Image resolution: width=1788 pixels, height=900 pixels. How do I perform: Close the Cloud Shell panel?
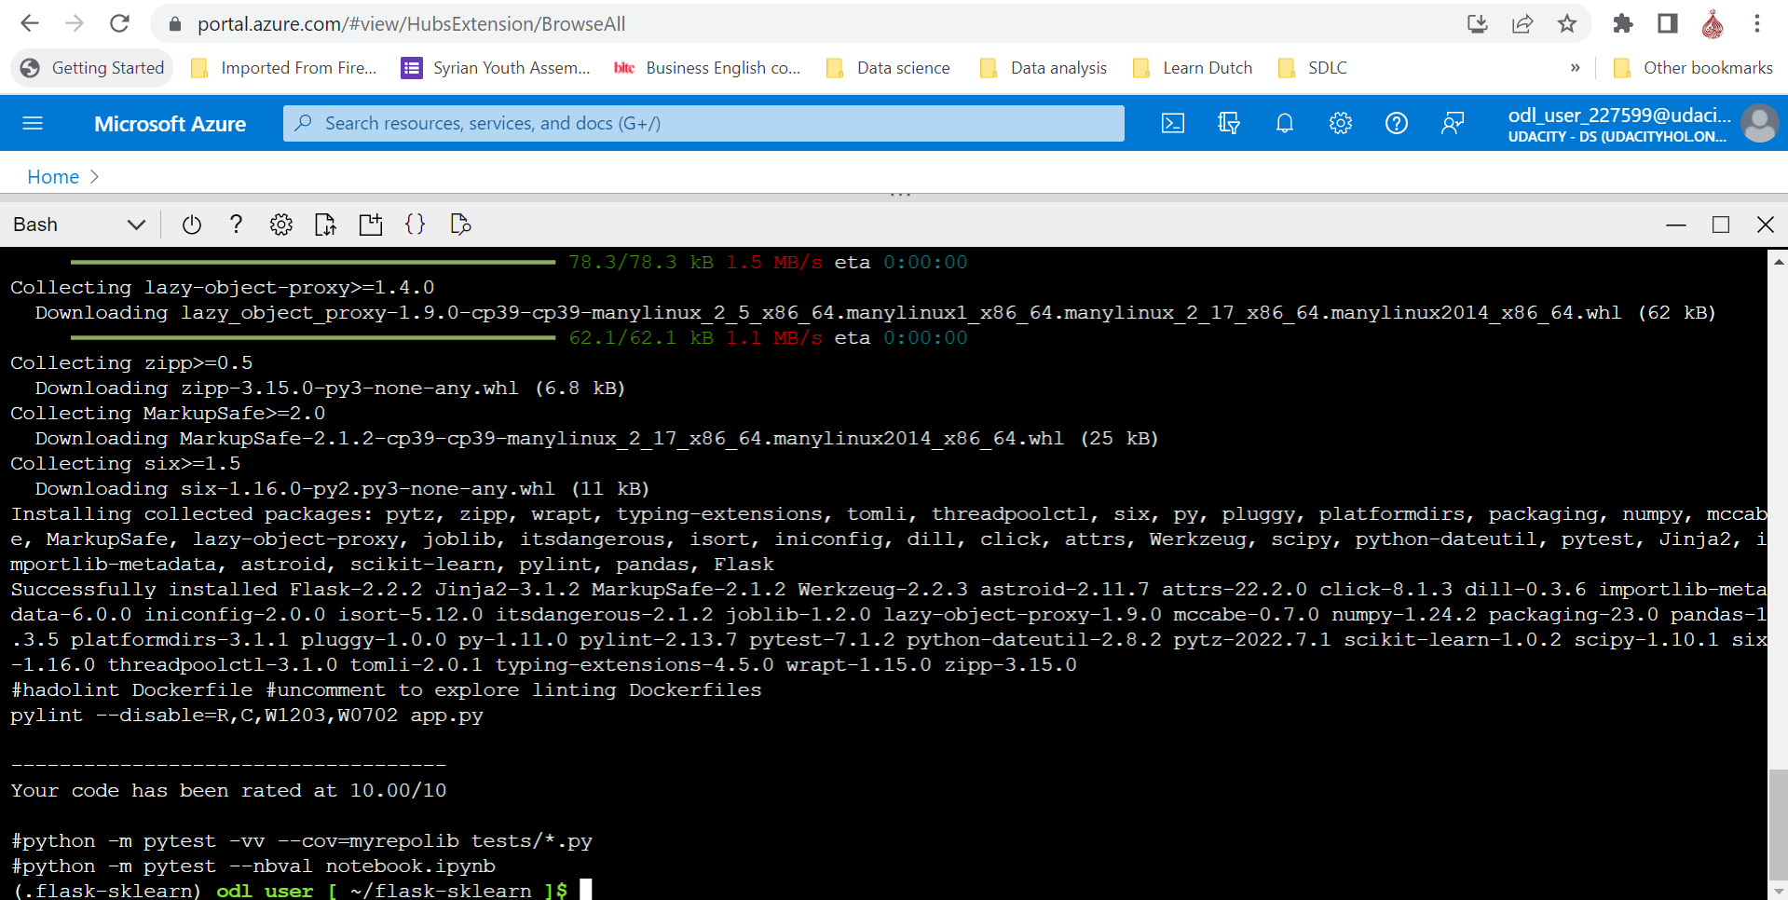click(1766, 225)
